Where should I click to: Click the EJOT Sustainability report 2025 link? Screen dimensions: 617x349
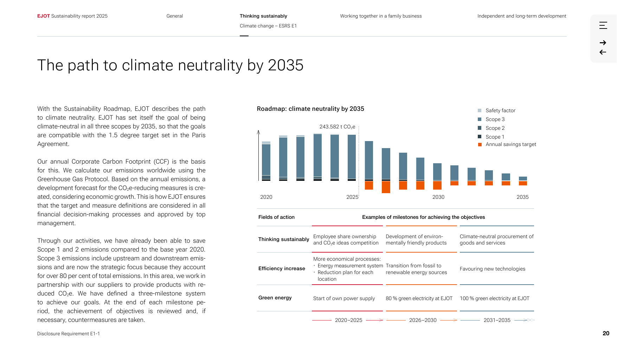point(72,16)
